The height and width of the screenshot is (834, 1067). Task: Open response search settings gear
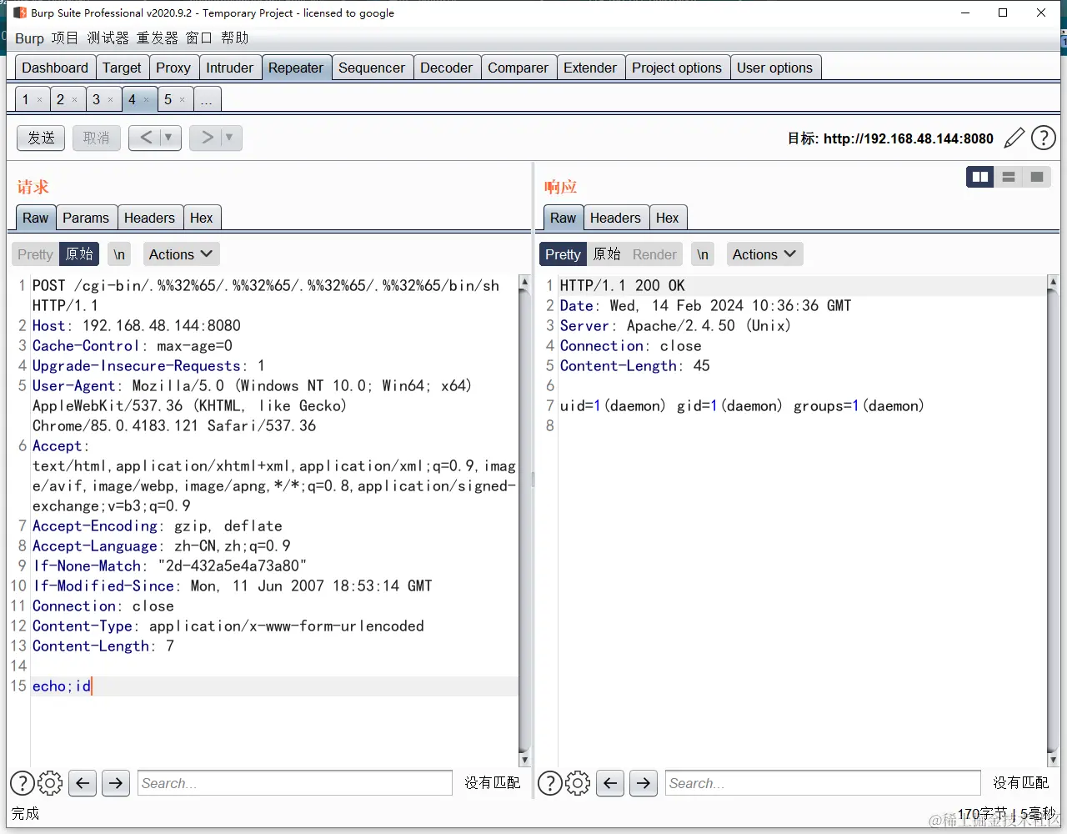tap(578, 783)
